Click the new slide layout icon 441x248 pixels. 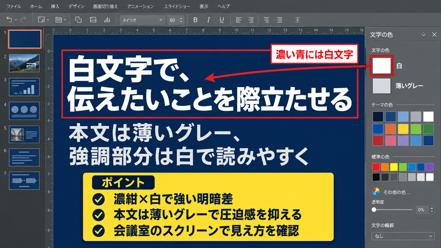point(41,20)
